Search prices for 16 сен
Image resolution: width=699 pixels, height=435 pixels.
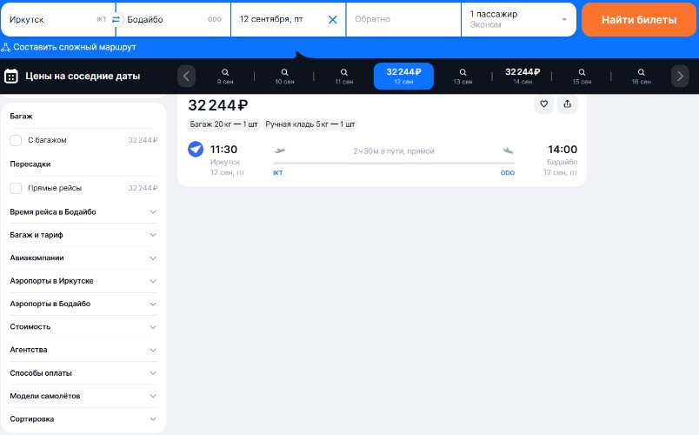tap(641, 77)
